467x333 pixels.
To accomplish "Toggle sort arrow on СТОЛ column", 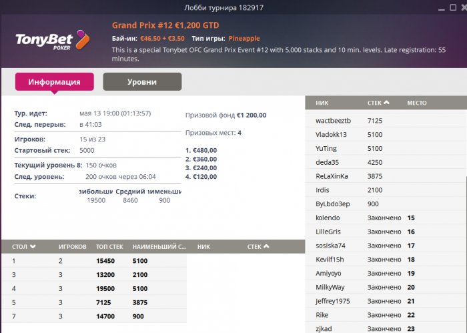I will coord(33,246).
